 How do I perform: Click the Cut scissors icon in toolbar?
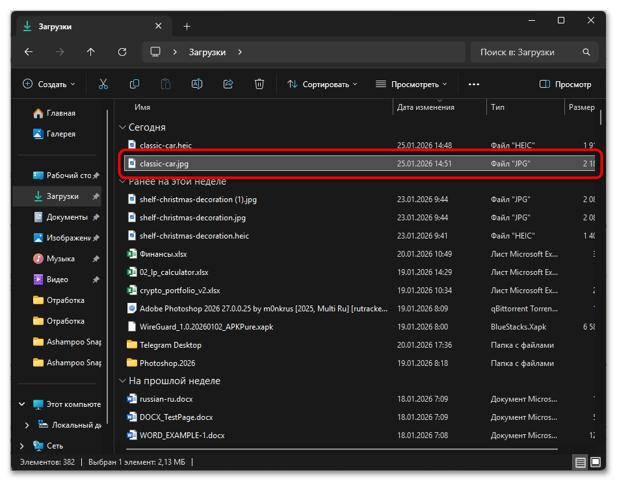103,84
